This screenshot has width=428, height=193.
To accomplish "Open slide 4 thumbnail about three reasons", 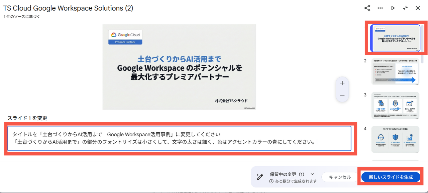I will point(395,139).
